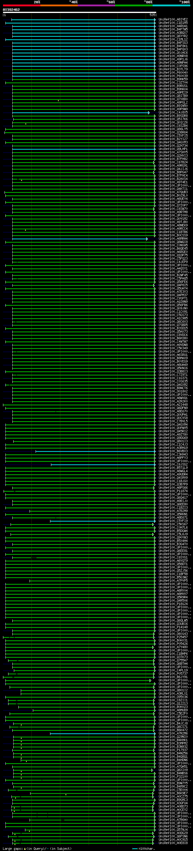This screenshot has width=193, height=851.
Task: Open hit UniRef100_A8IVE2
Action: click(x=173, y=20)
